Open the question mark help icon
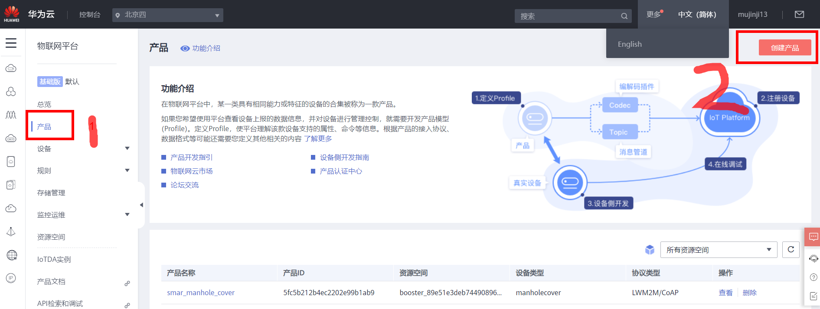 [x=813, y=277]
